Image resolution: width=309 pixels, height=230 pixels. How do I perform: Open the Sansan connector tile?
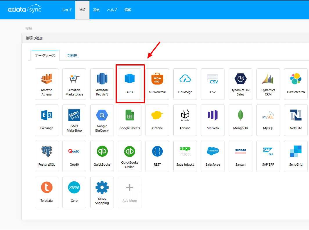(240, 156)
